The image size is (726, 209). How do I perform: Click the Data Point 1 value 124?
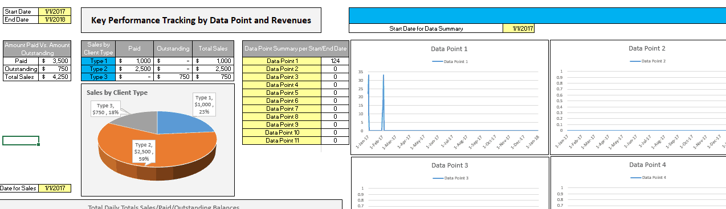[335, 61]
